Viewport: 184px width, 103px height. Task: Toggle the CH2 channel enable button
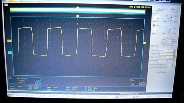tap(156, 25)
